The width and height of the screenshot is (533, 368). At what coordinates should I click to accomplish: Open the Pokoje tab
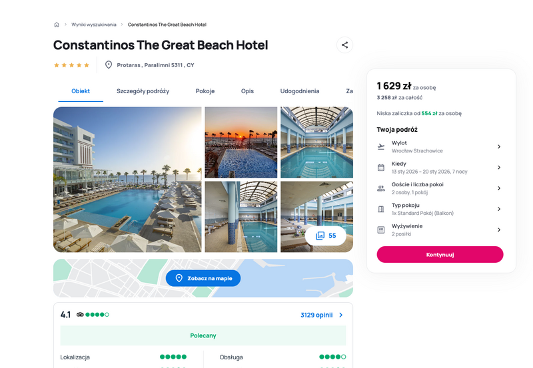[x=205, y=91]
